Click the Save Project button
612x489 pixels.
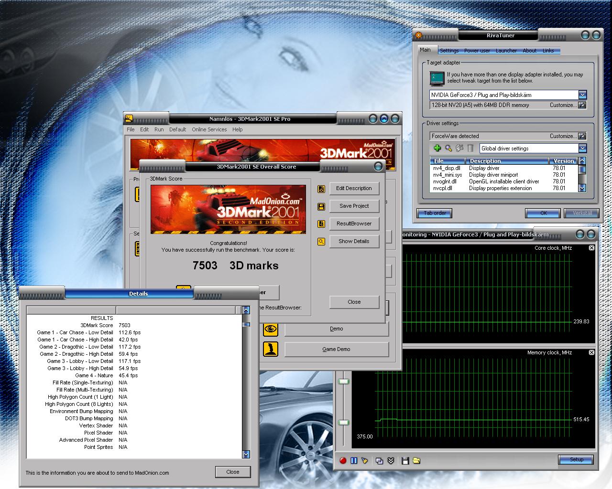pos(354,206)
